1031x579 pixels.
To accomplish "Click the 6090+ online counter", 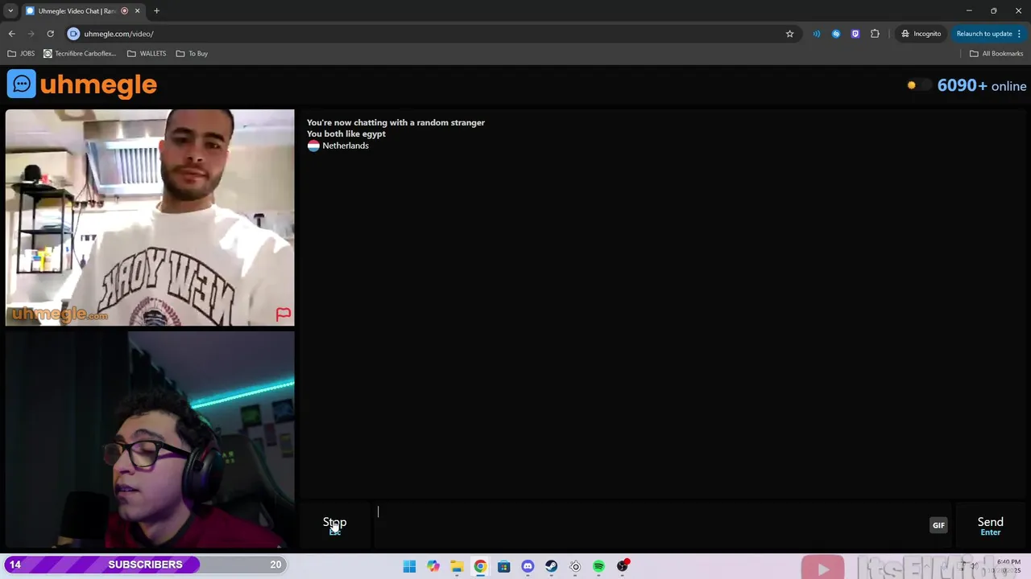I will click(x=982, y=85).
